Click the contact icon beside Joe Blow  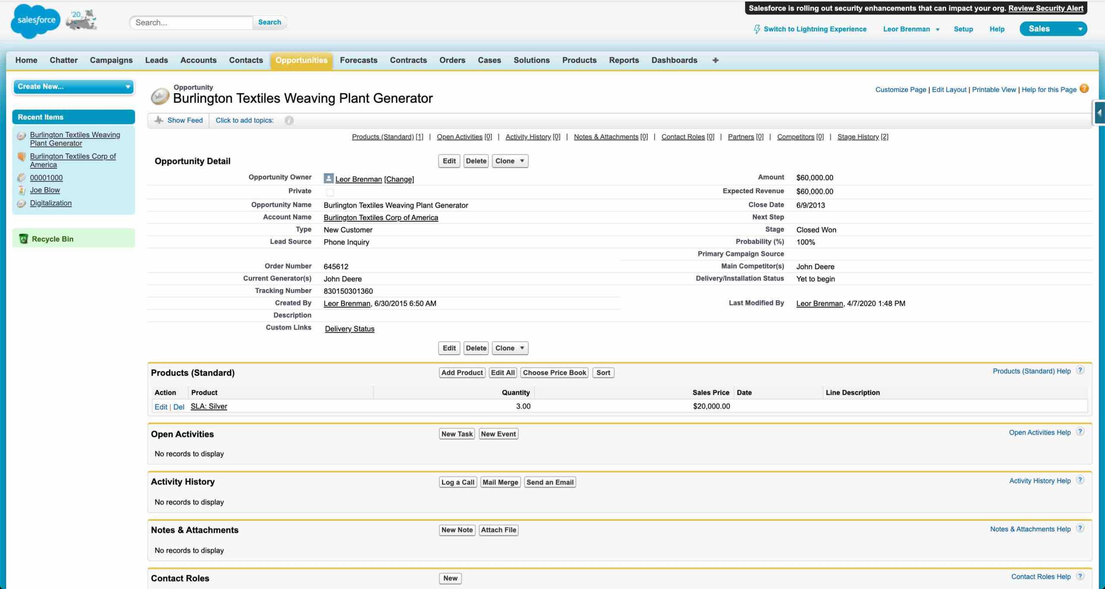(21, 190)
